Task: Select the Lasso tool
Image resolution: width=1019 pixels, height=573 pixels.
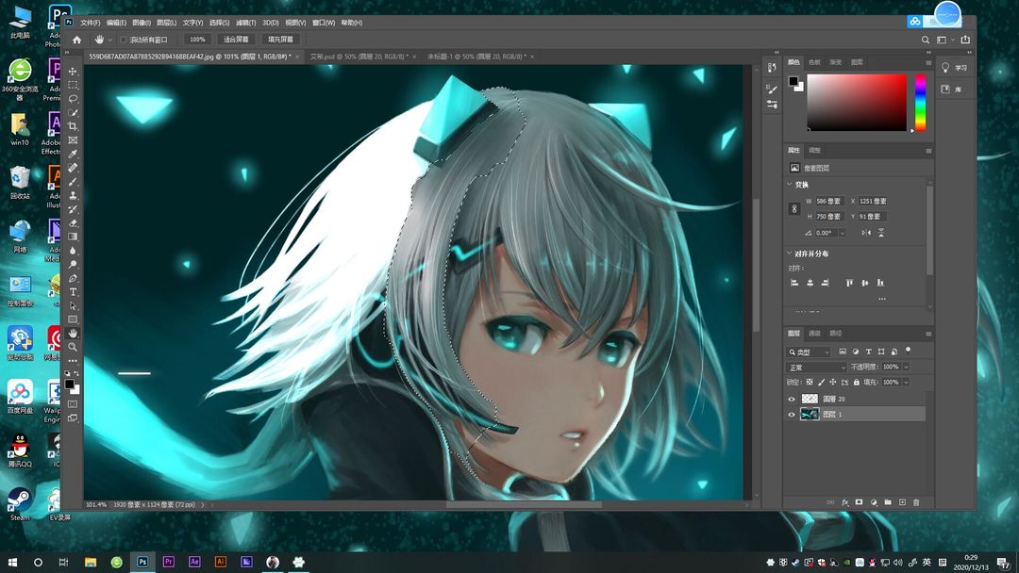Action: click(x=73, y=99)
